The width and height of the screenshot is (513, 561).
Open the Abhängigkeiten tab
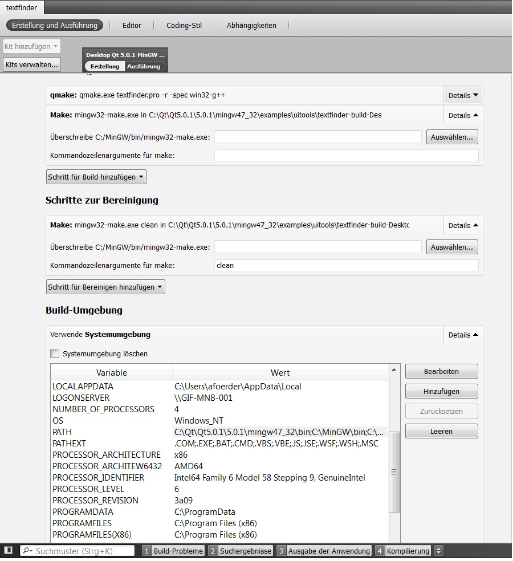pyautogui.click(x=251, y=26)
